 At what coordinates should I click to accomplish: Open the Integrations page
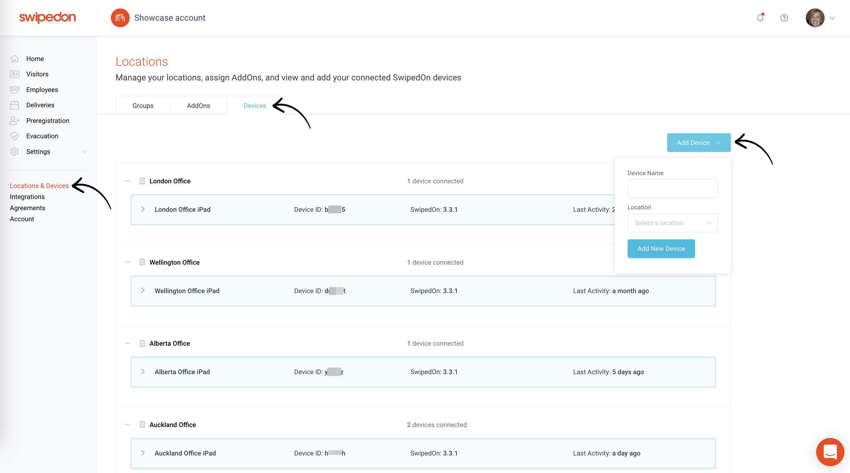click(x=27, y=196)
